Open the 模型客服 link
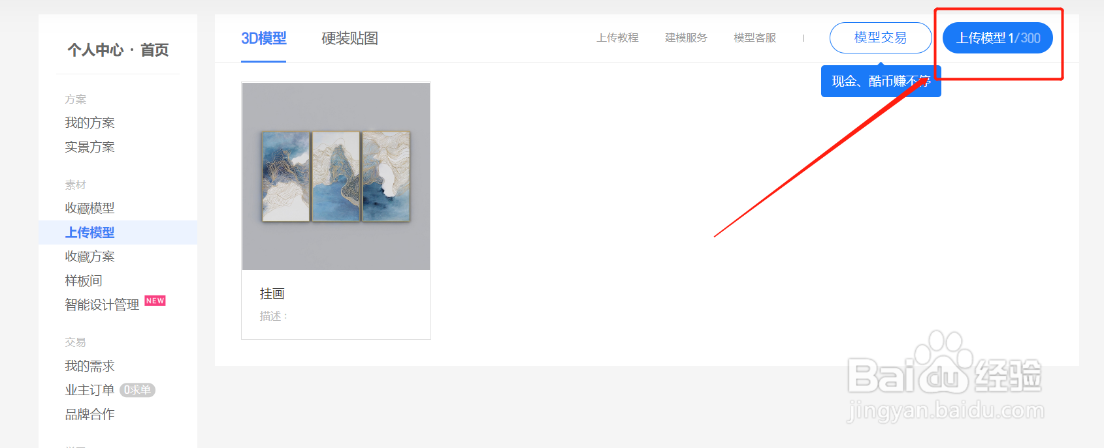This screenshot has height=448, width=1104. click(755, 38)
